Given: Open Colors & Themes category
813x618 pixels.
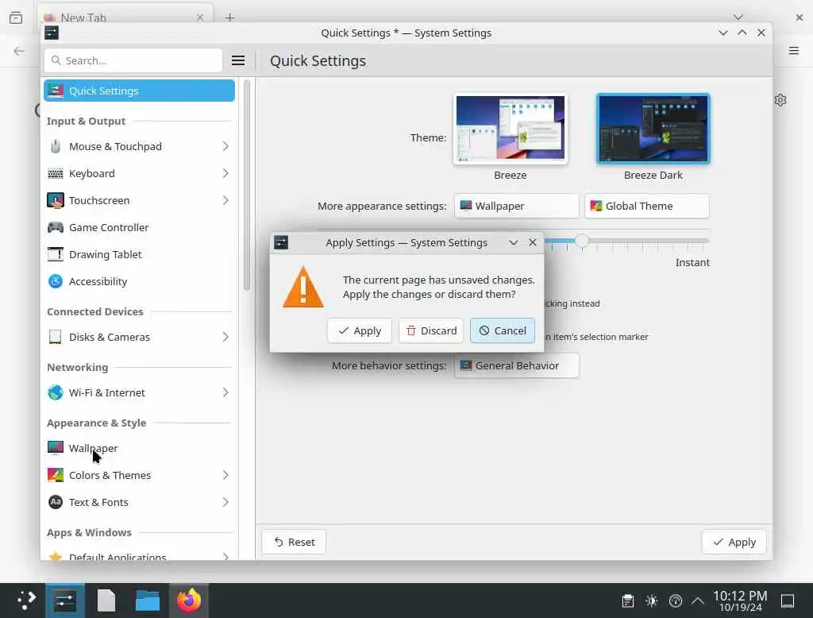Looking at the screenshot, I should tap(139, 475).
